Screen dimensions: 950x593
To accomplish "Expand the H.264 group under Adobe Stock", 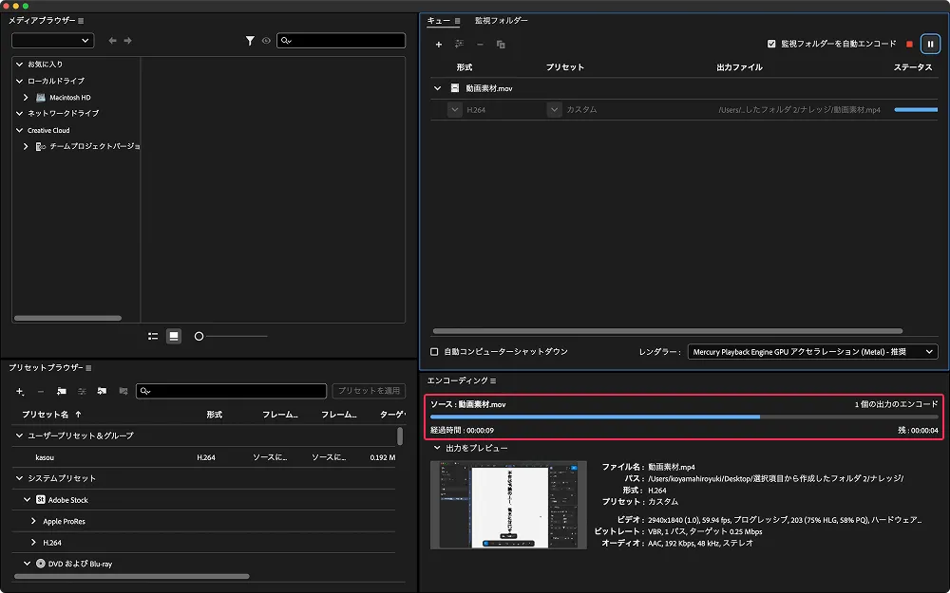I will [33, 543].
